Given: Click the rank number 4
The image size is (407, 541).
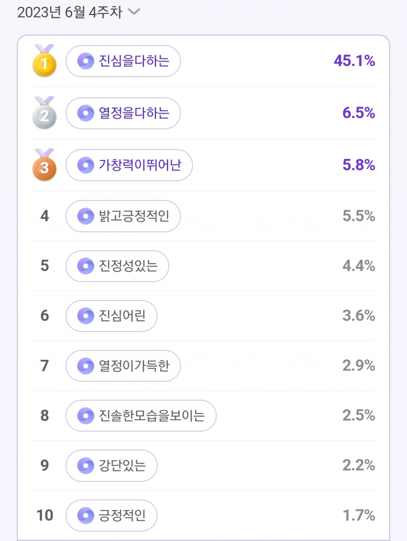Looking at the screenshot, I should pyautogui.click(x=45, y=216).
